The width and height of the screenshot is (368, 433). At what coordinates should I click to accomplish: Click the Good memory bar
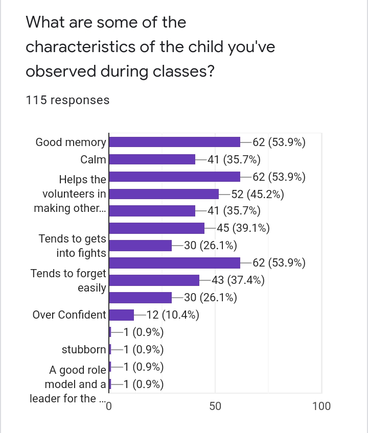pyautogui.click(x=175, y=142)
